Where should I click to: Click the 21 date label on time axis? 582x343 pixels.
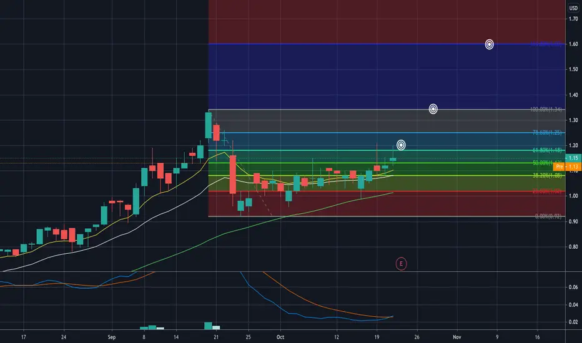216,337
